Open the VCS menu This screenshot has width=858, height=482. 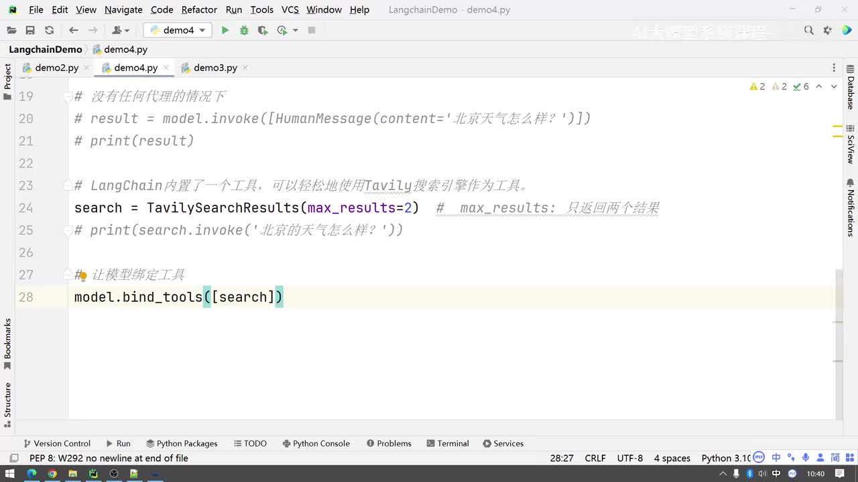(290, 9)
